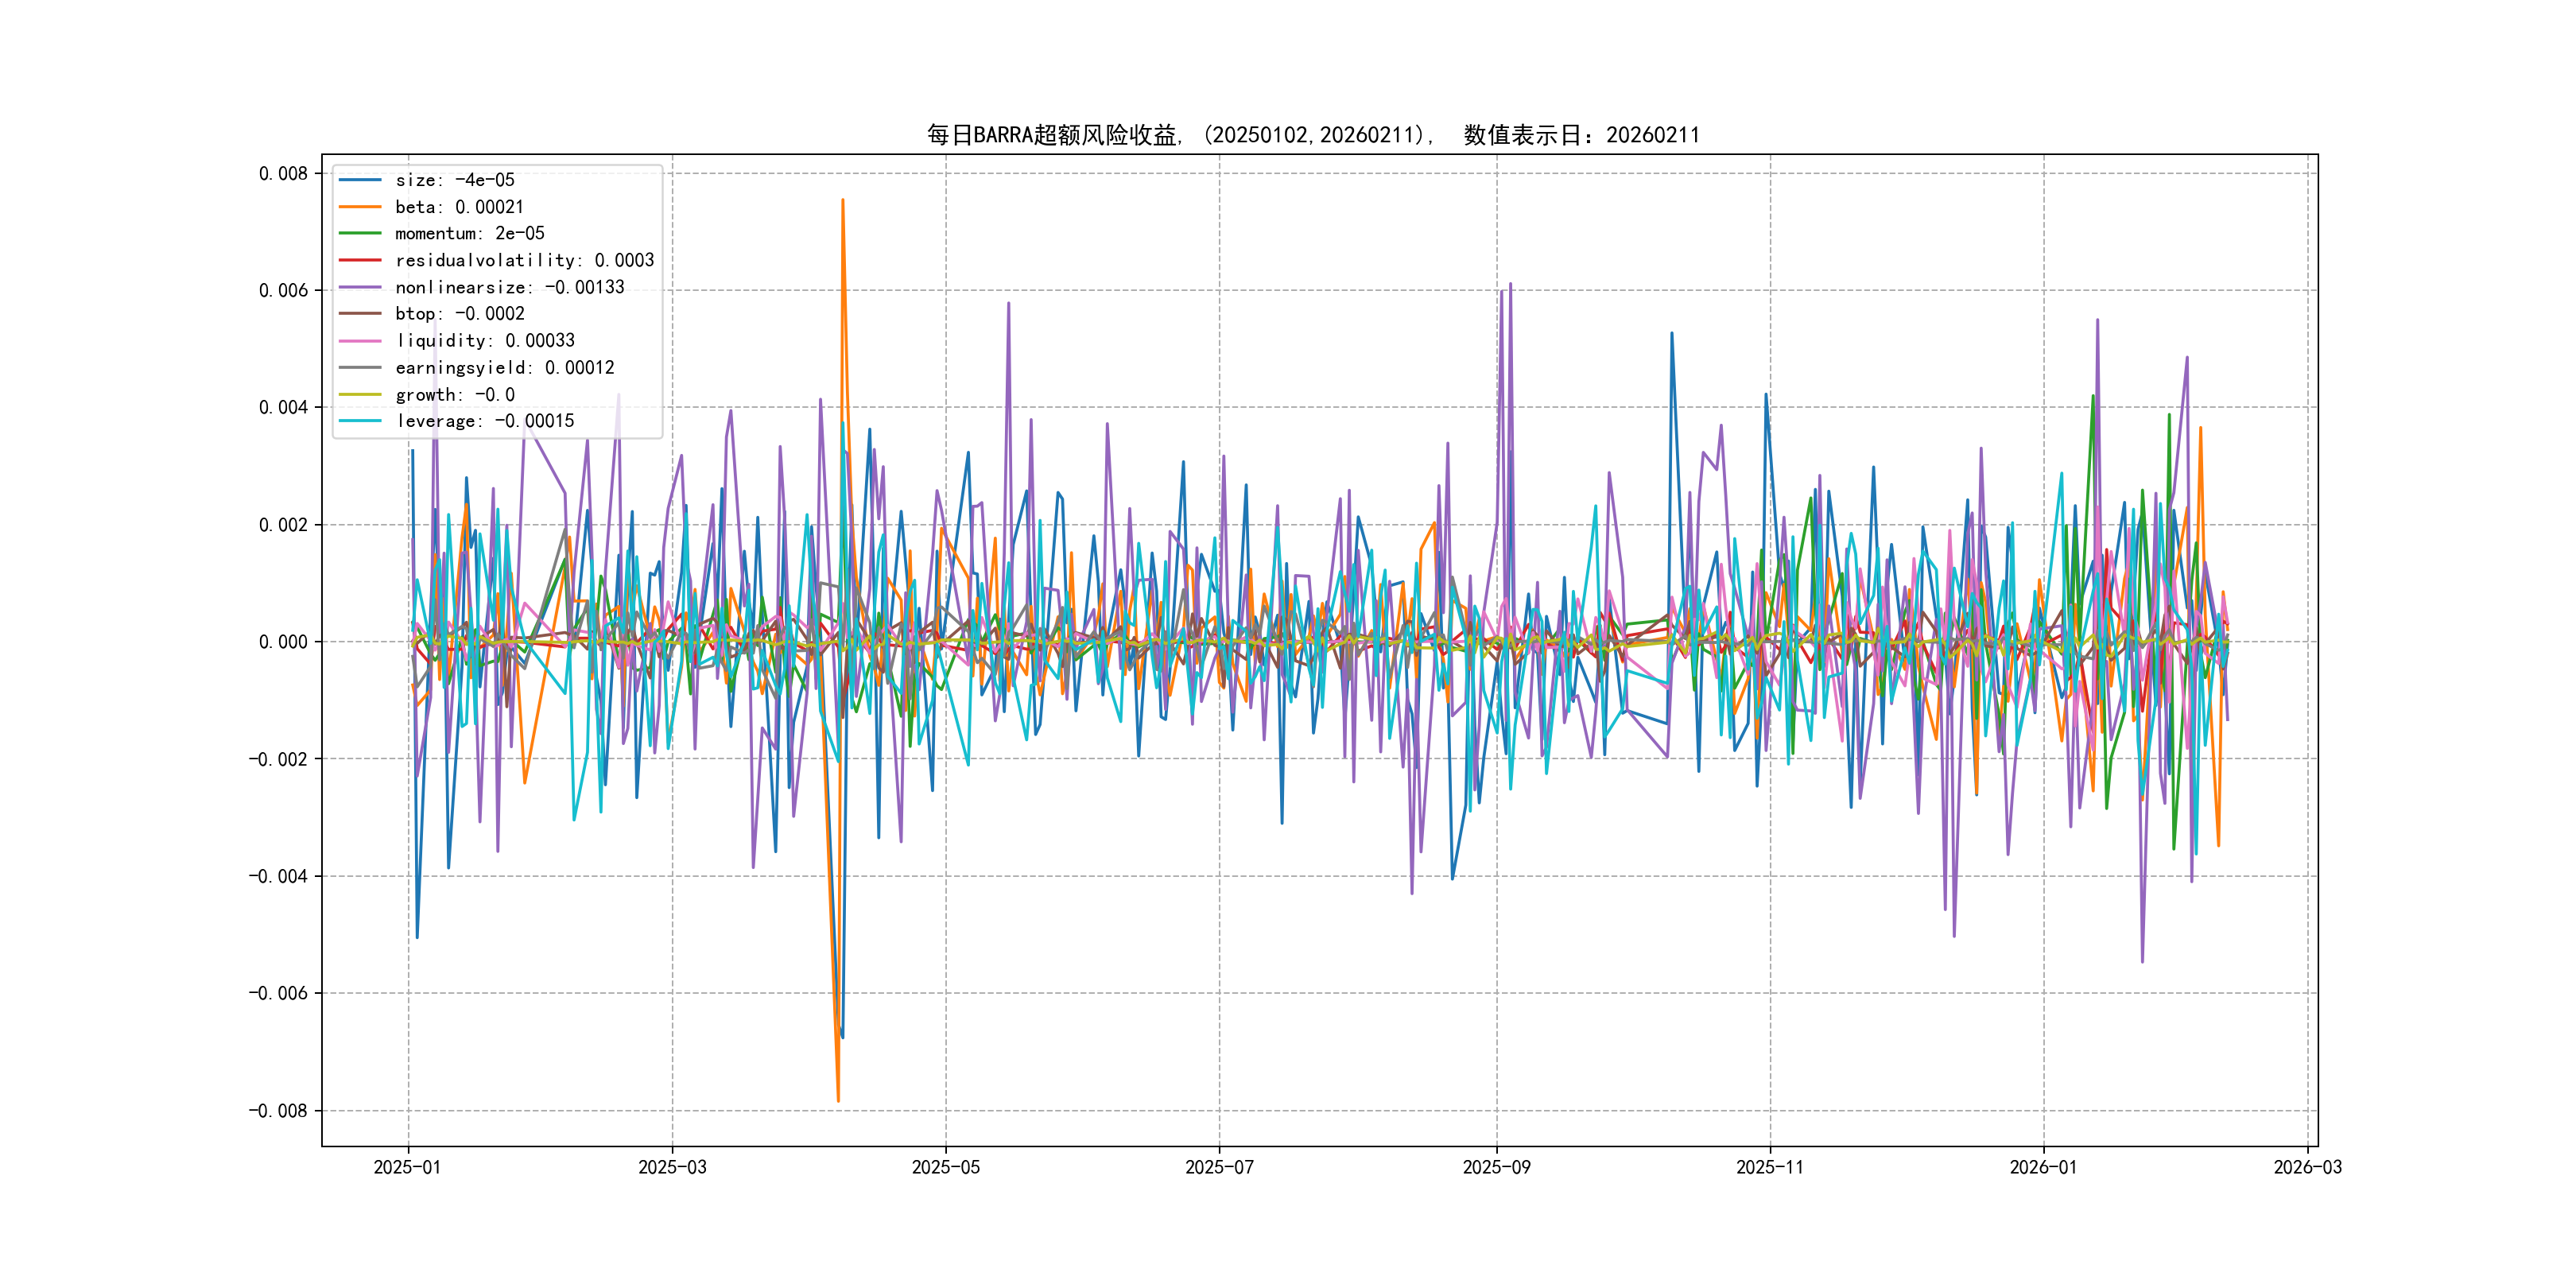Click the purple nonlinearsize legend line

pyautogui.click(x=360, y=287)
